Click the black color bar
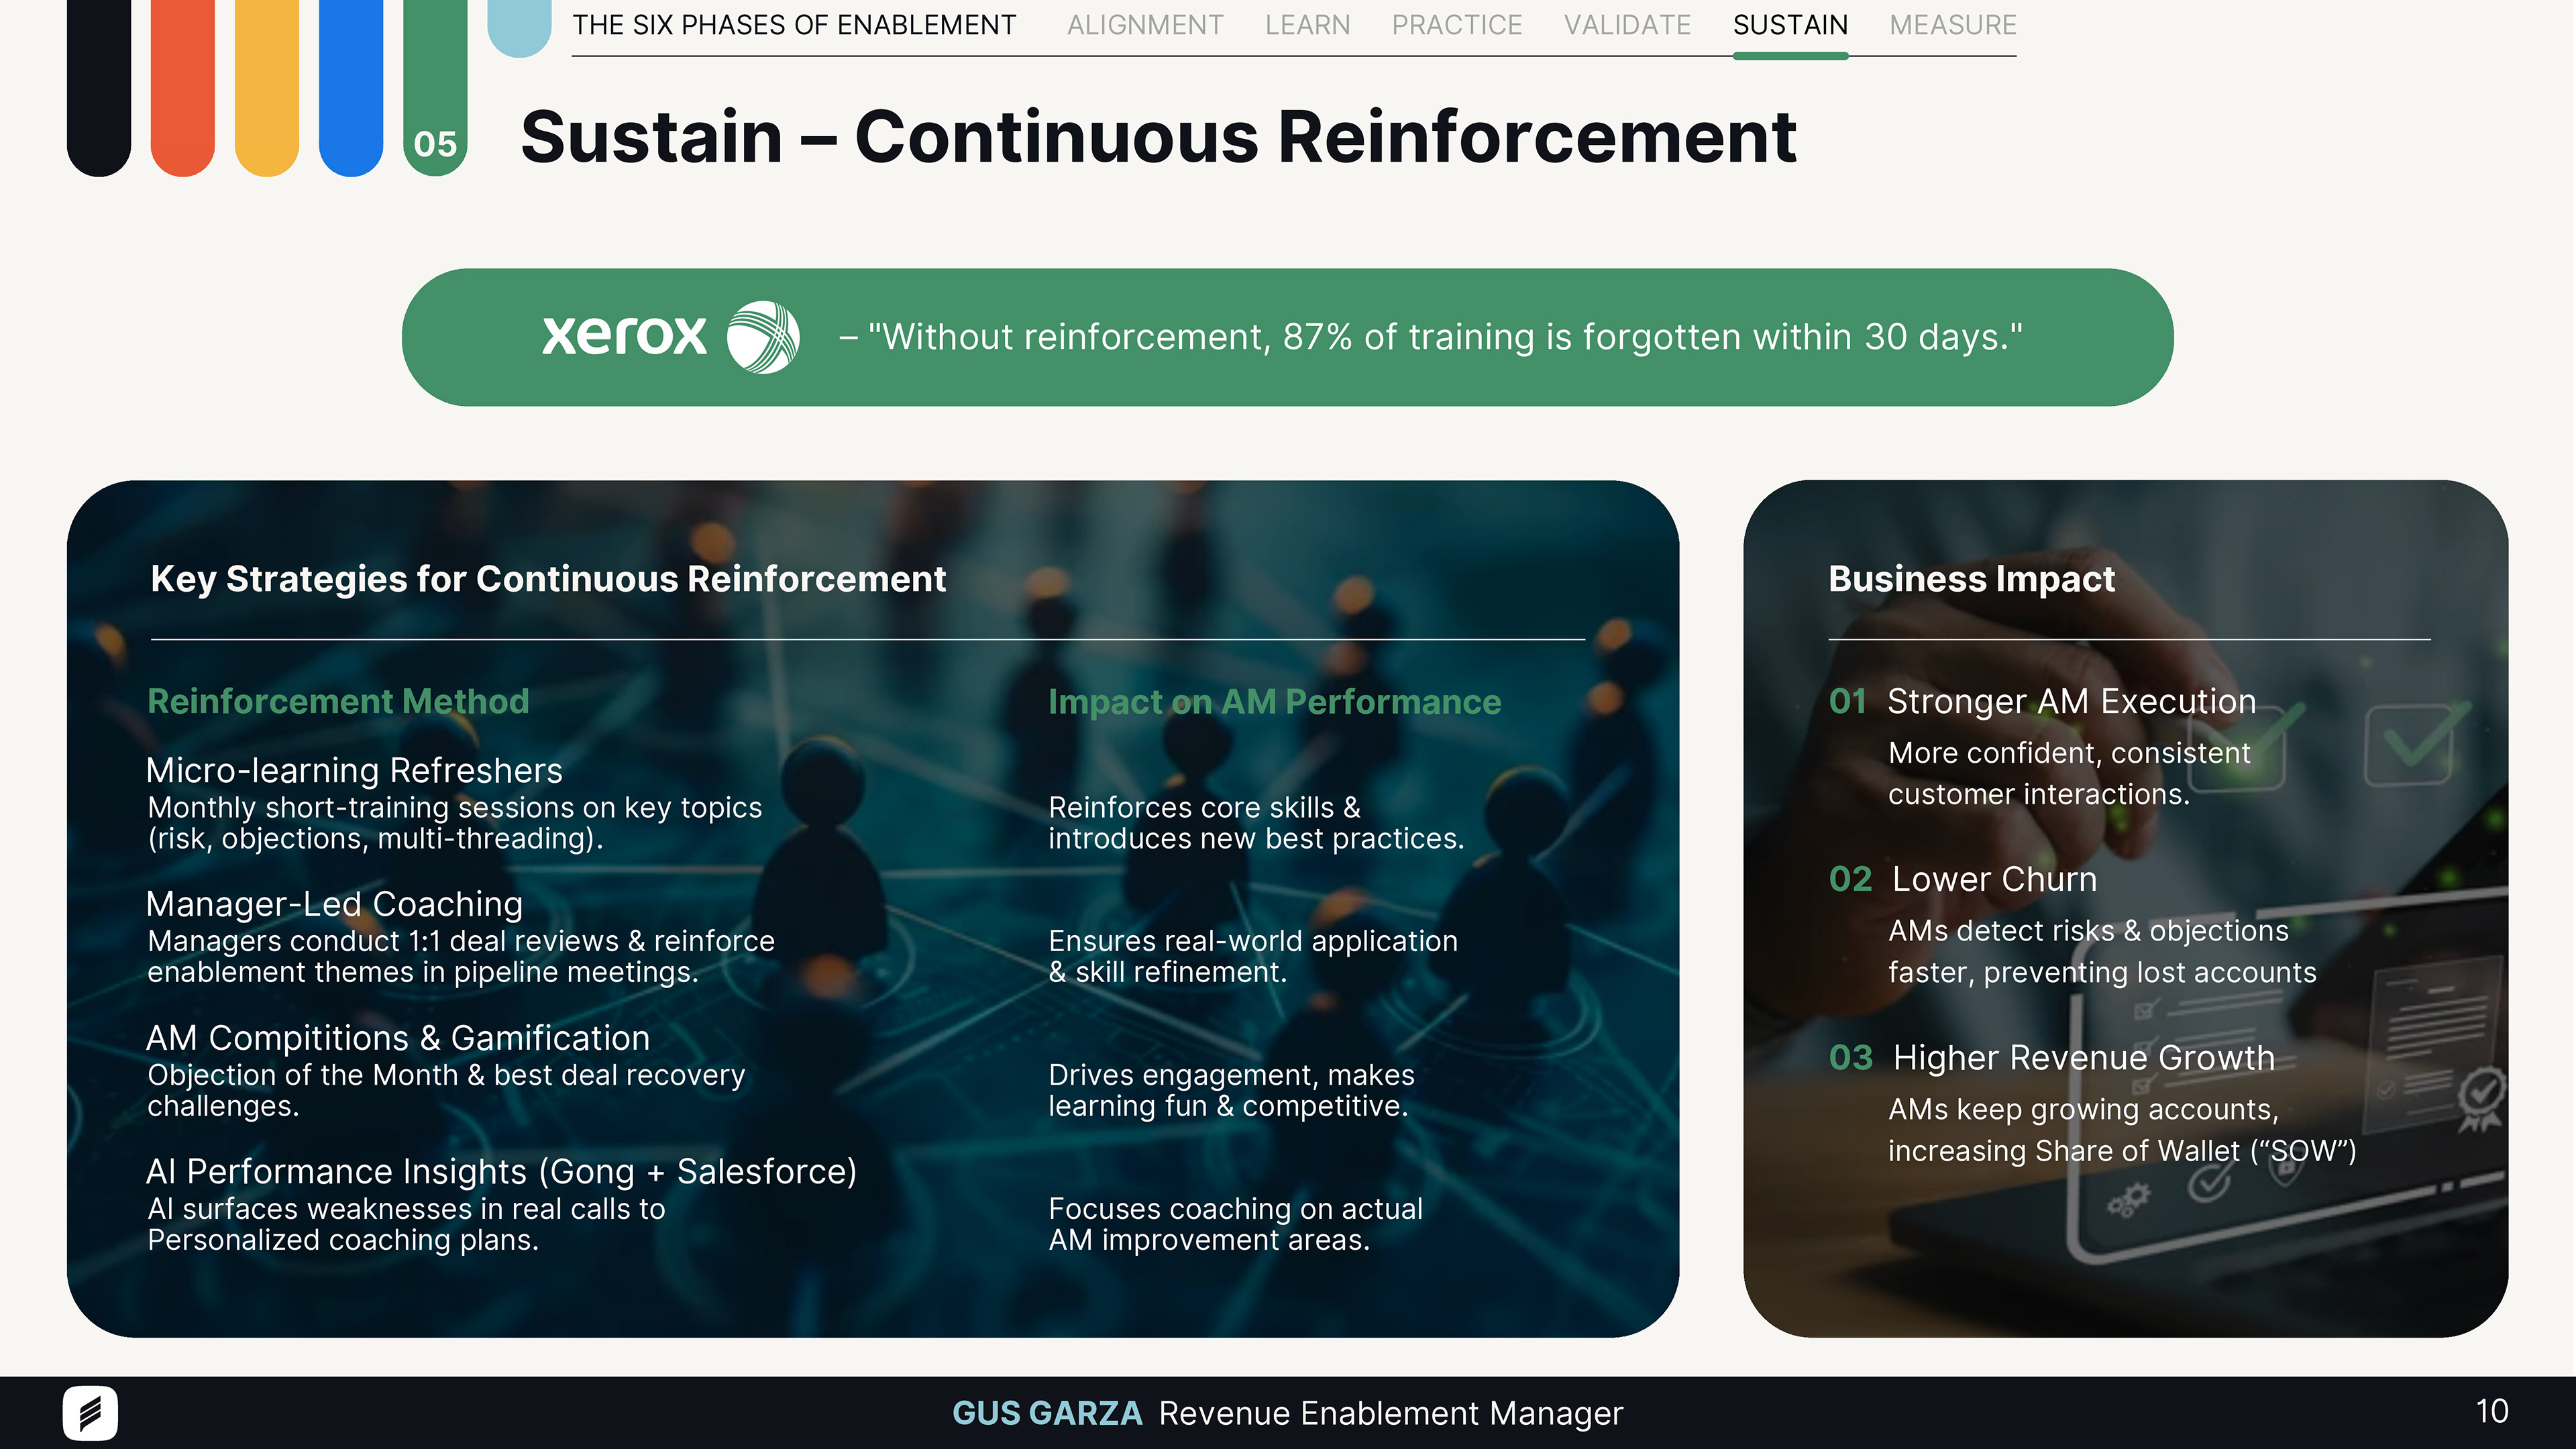 pyautogui.click(x=99, y=88)
